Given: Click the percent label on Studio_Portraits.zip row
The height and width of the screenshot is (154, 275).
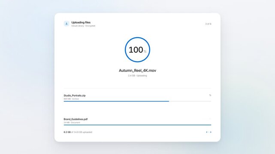Looking at the screenshot, I should tap(210, 95).
